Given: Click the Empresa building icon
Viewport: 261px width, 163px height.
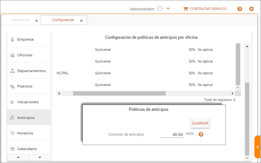Looking at the screenshot, I should 12,39.
